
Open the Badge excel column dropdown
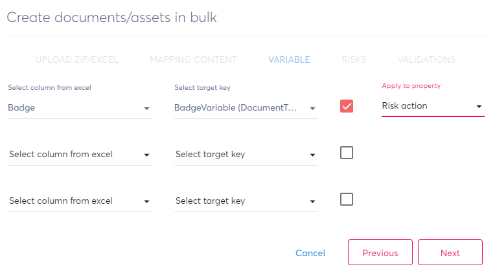[80, 108]
